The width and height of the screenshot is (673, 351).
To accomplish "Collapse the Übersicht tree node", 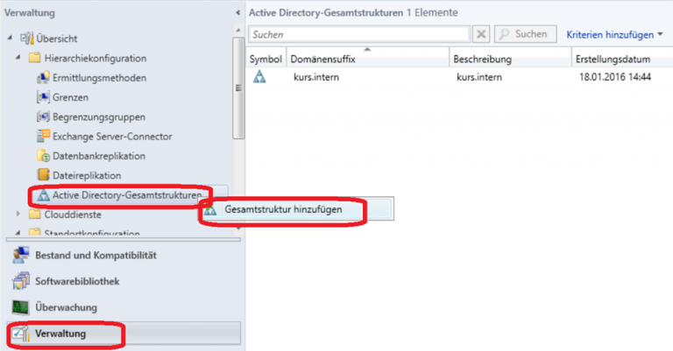I will [x=9, y=39].
